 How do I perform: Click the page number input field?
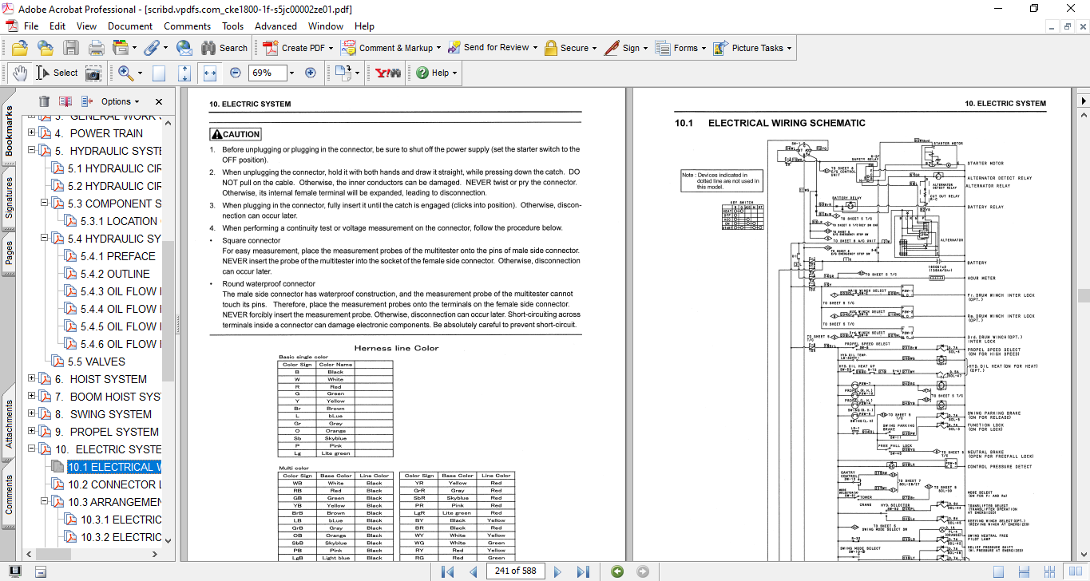click(516, 571)
